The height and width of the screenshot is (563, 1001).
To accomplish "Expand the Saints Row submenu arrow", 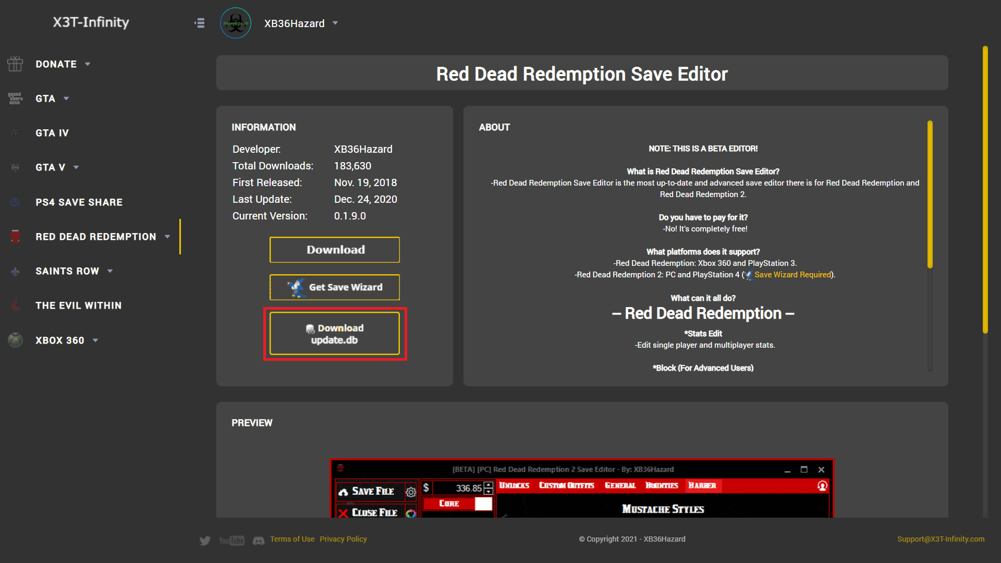I will coord(110,271).
